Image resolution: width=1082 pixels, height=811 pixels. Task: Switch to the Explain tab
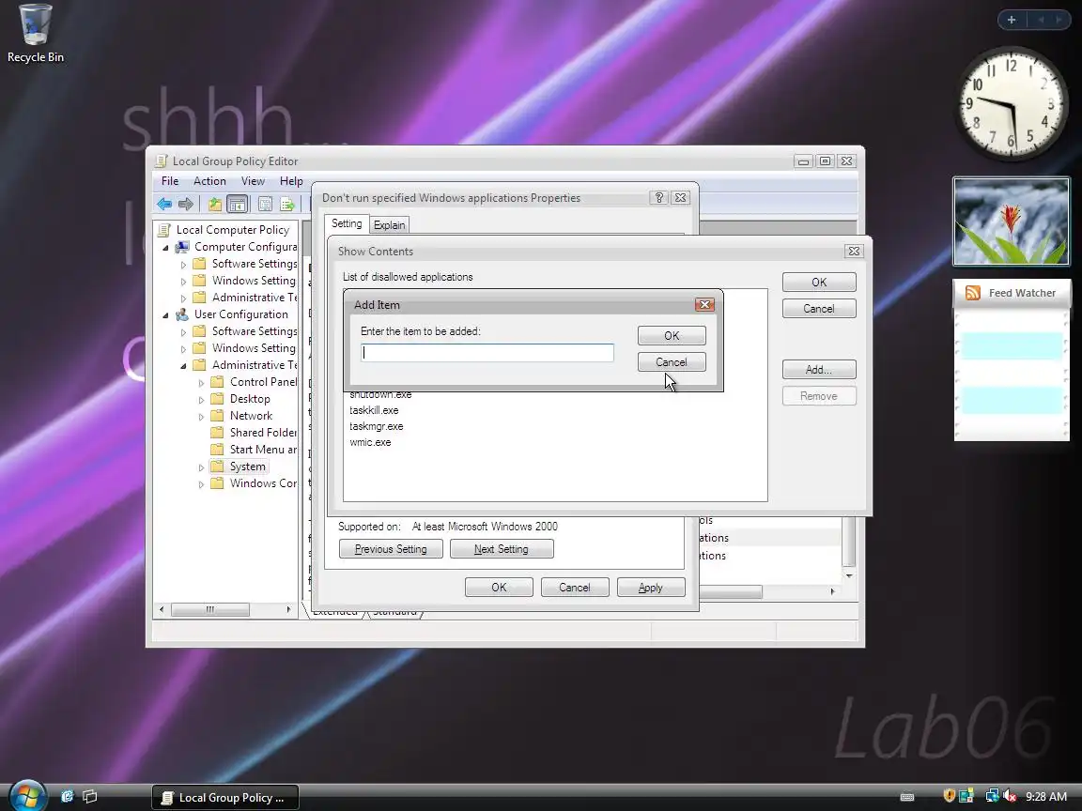click(389, 225)
